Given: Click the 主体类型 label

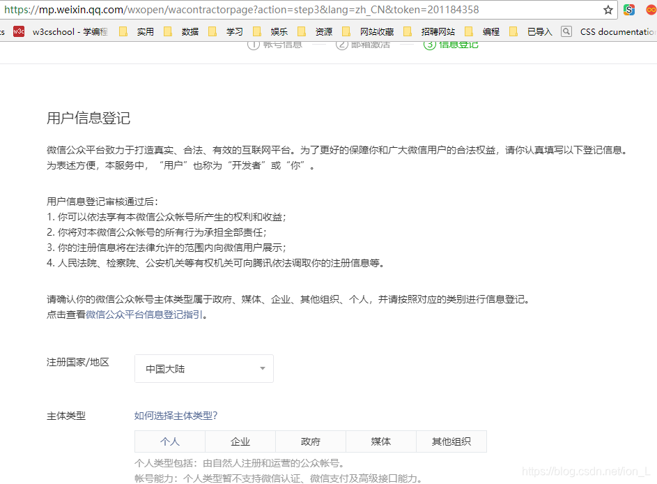Looking at the screenshot, I should pyautogui.click(x=66, y=416).
